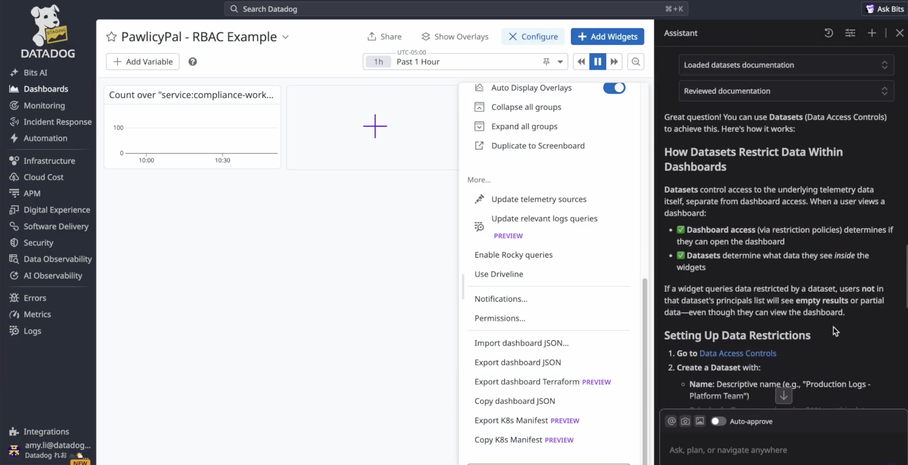Toggle Auto Display Overlays switch
This screenshot has height=465, width=908.
coord(614,88)
